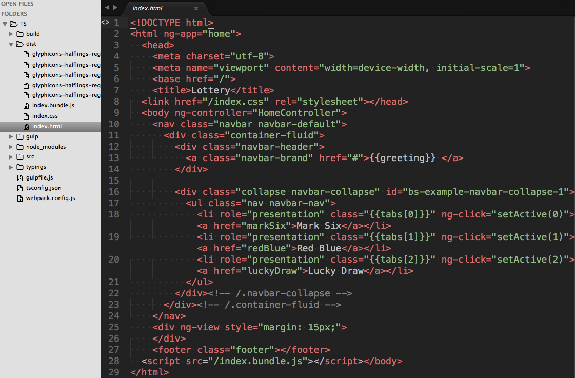Click the DOCTYPE declaration on line 1
The image size is (575, 378).
172,23
